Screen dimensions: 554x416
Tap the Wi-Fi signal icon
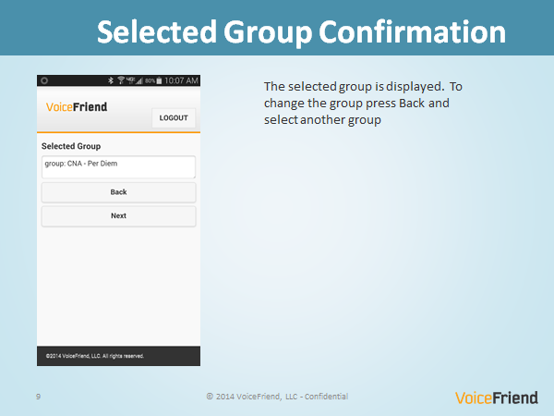[121, 80]
